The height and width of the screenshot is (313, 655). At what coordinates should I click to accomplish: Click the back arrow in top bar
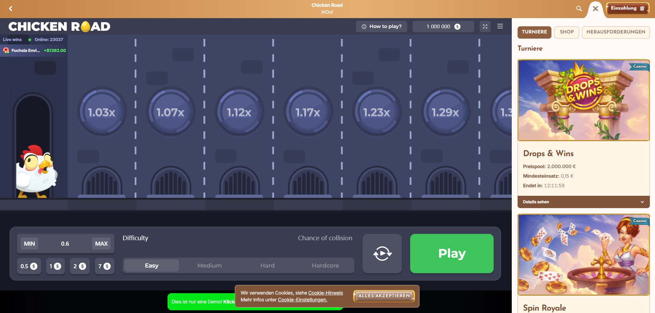coord(11,9)
